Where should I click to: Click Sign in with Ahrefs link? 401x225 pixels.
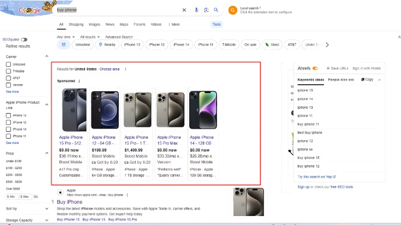tap(366, 68)
